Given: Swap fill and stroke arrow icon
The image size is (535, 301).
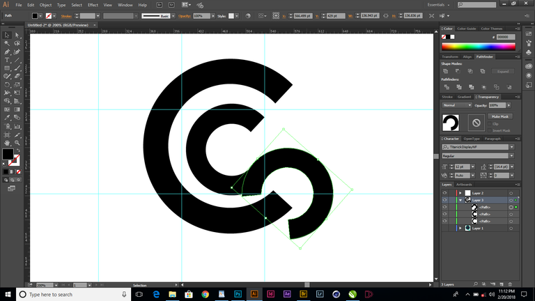Looking at the screenshot, I should [x=18, y=150].
